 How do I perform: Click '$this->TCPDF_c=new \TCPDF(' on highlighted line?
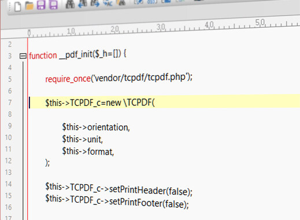point(100,102)
